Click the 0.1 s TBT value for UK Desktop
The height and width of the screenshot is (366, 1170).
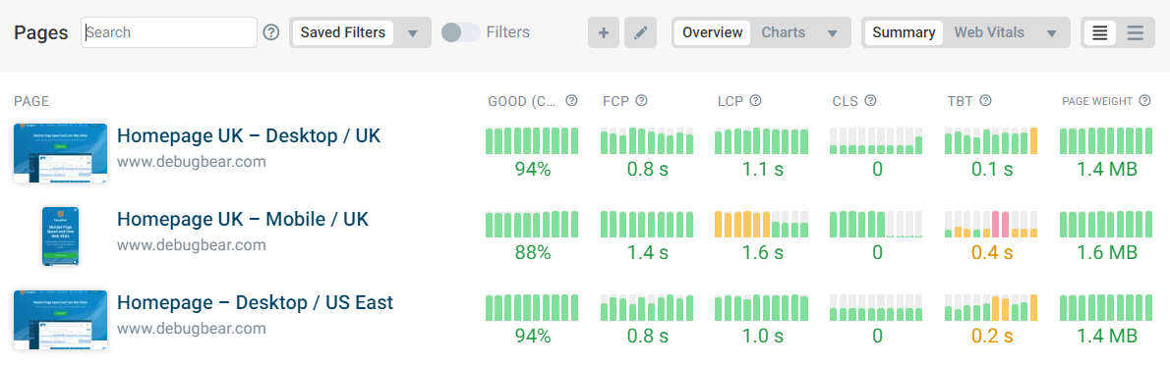(992, 169)
